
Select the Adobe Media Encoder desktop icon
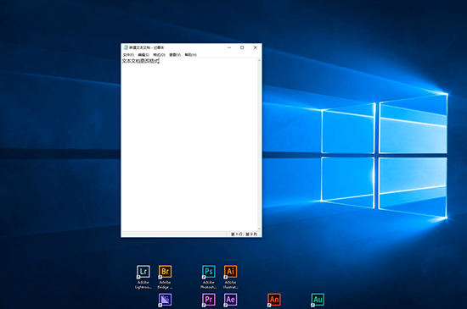(x=165, y=301)
